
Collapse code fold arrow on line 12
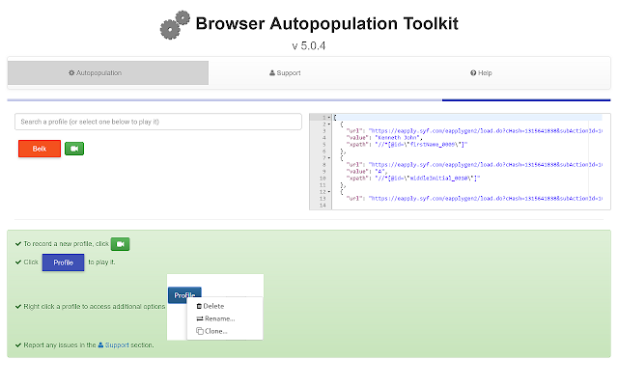pos(329,192)
